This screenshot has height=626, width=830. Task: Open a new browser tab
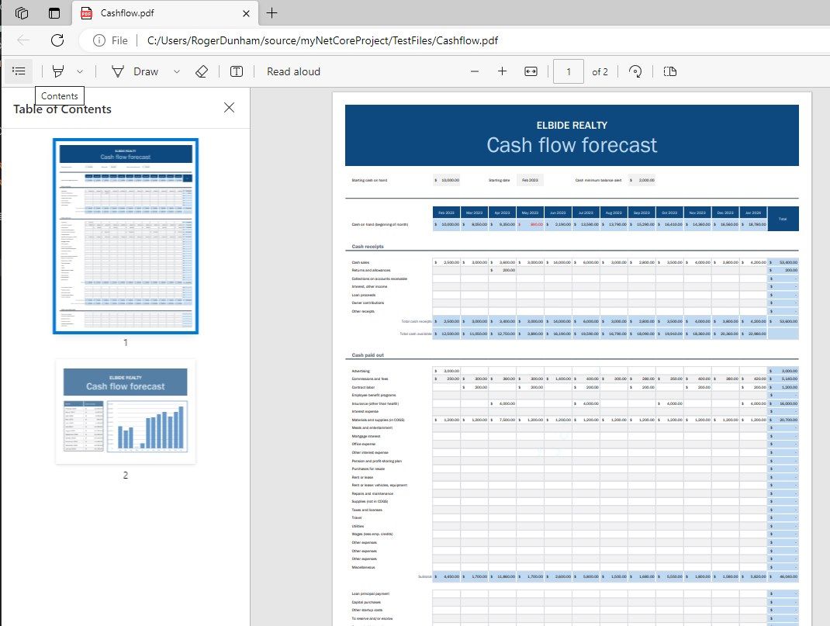pyautogui.click(x=271, y=13)
